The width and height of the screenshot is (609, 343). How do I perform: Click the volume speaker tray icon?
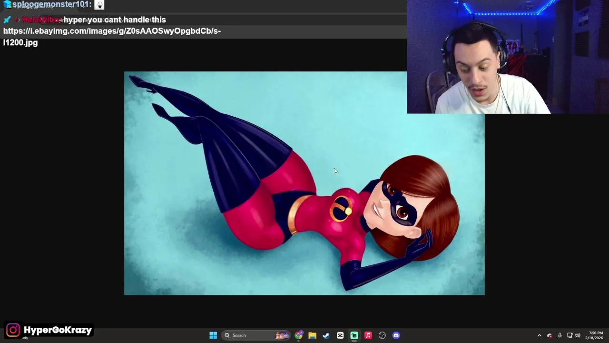pos(578,335)
